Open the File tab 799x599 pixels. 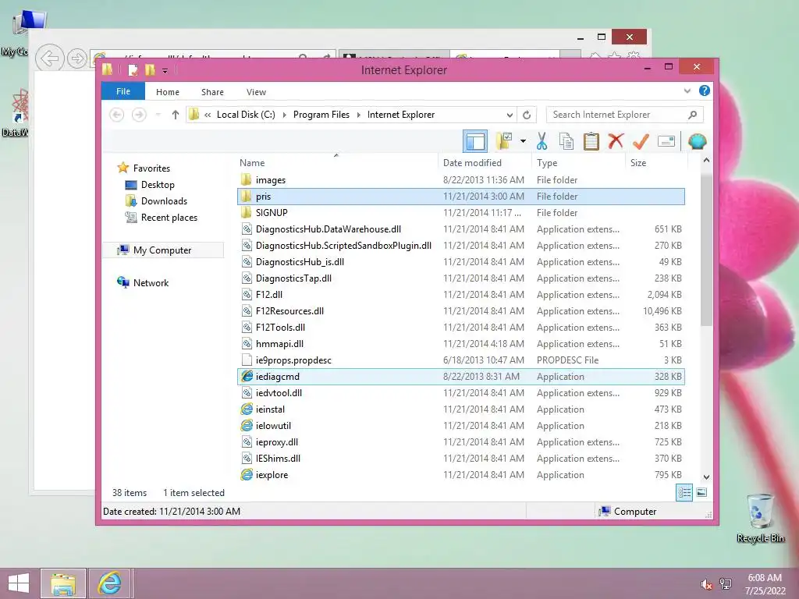(x=123, y=92)
